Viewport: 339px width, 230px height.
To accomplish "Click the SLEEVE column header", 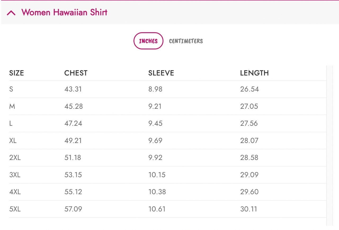I will tap(161, 73).
